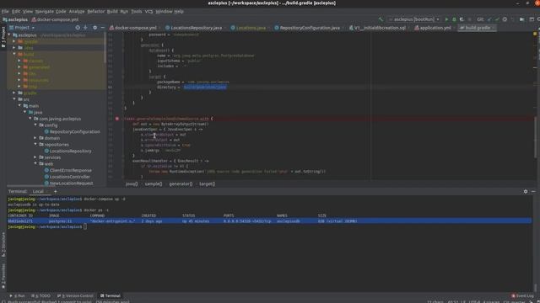The width and height of the screenshot is (540, 303).
Task: Expand the domain package
Action: click(x=35, y=138)
